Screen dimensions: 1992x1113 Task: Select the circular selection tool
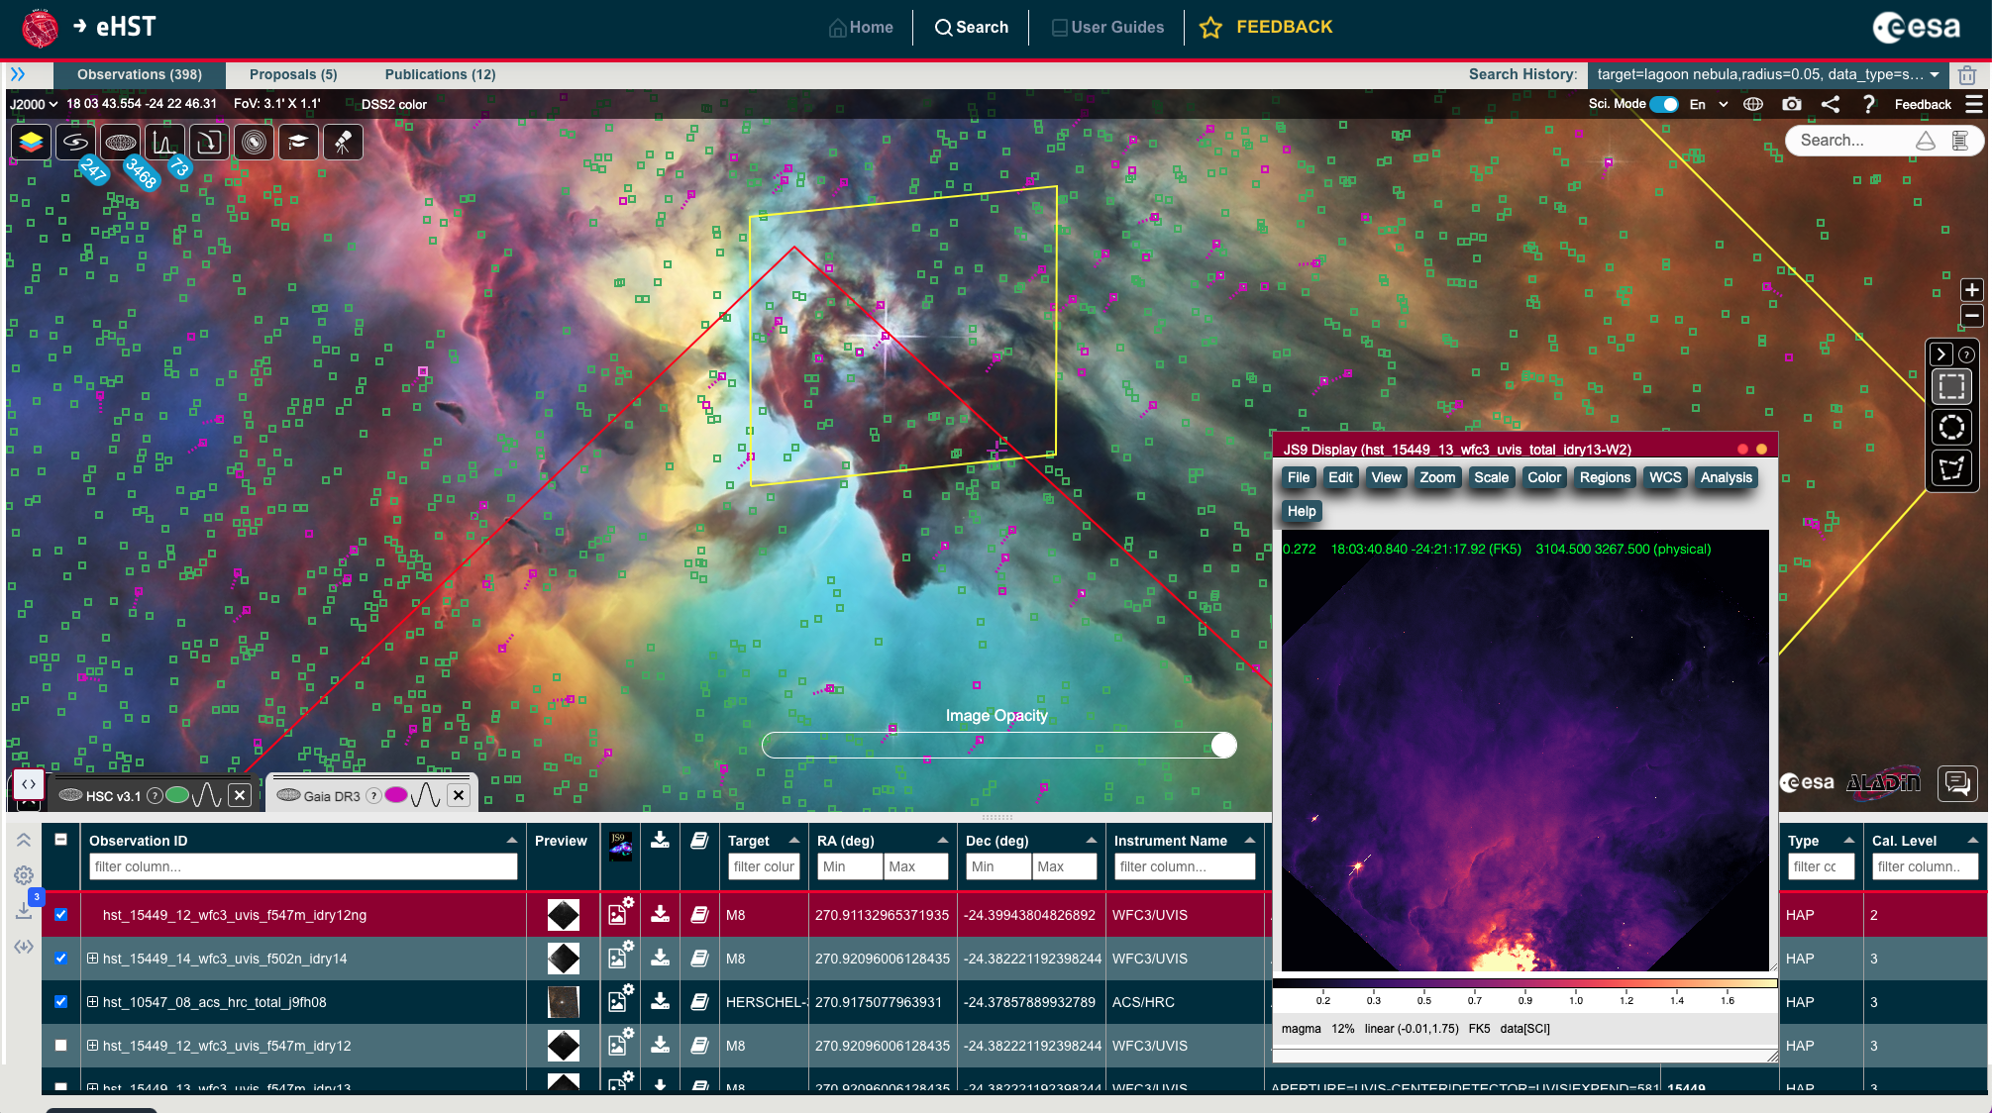click(x=1950, y=428)
